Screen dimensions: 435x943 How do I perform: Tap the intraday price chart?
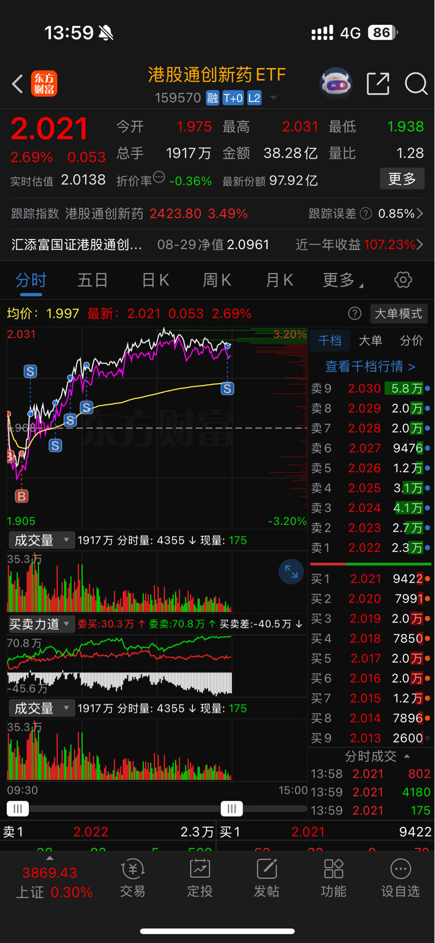[x=157, y=428]
